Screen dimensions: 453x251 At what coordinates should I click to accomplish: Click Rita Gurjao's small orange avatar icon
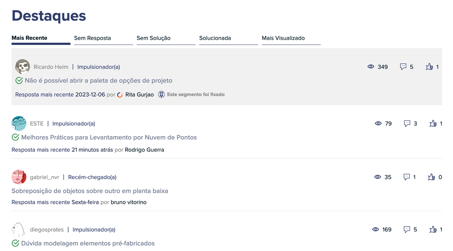120,95
